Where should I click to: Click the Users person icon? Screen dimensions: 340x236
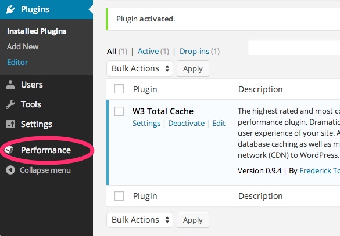(10, 85)
